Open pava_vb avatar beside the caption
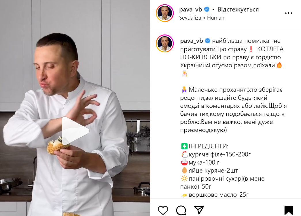The image size is (301, 216). (x=165, y=43)
